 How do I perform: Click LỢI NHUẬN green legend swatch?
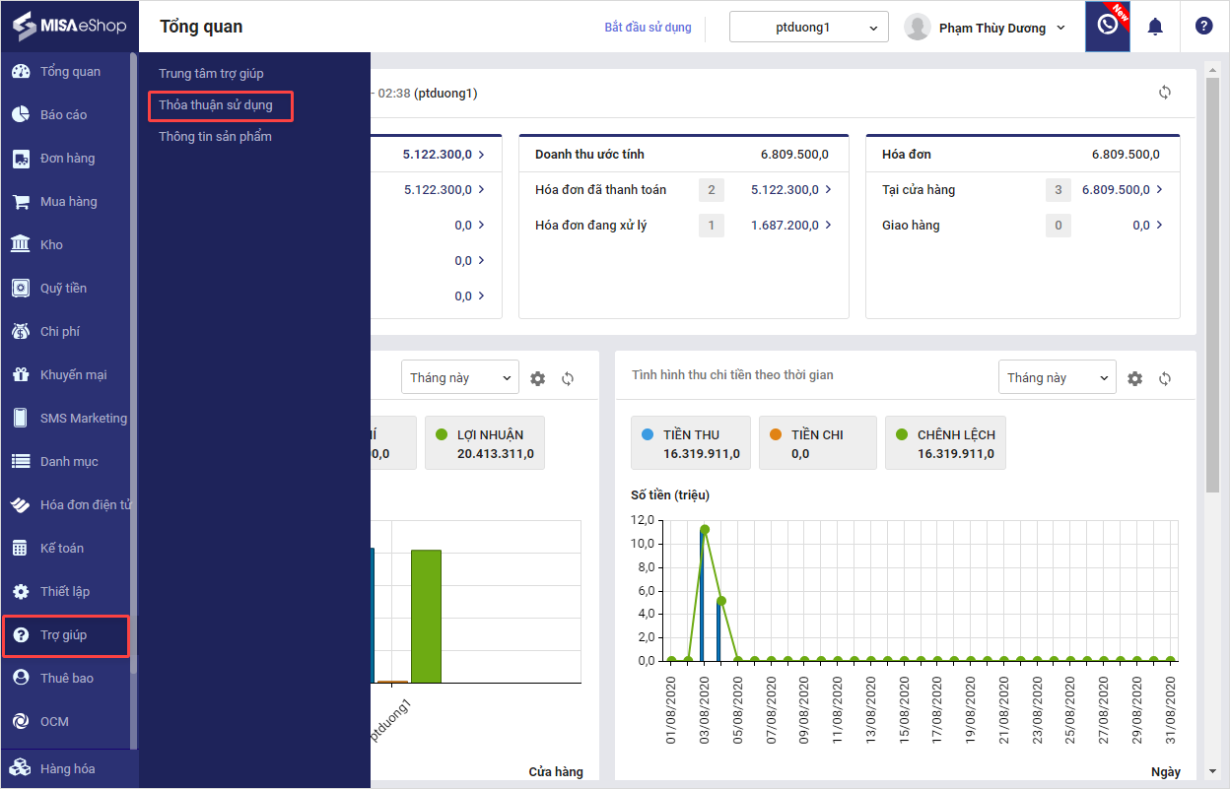[441, 434]
